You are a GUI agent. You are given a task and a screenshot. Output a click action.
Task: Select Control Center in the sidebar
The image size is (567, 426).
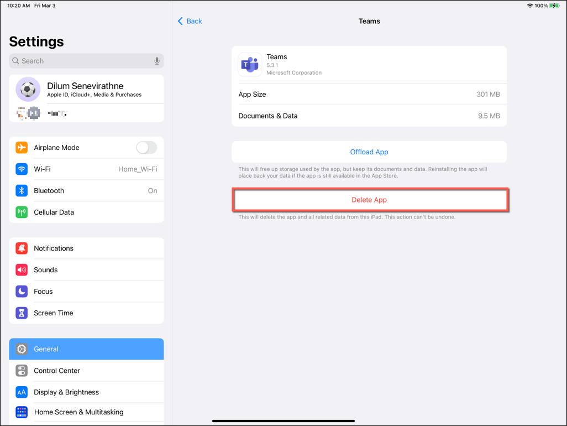pyautogui.click(x=86, y=371)
